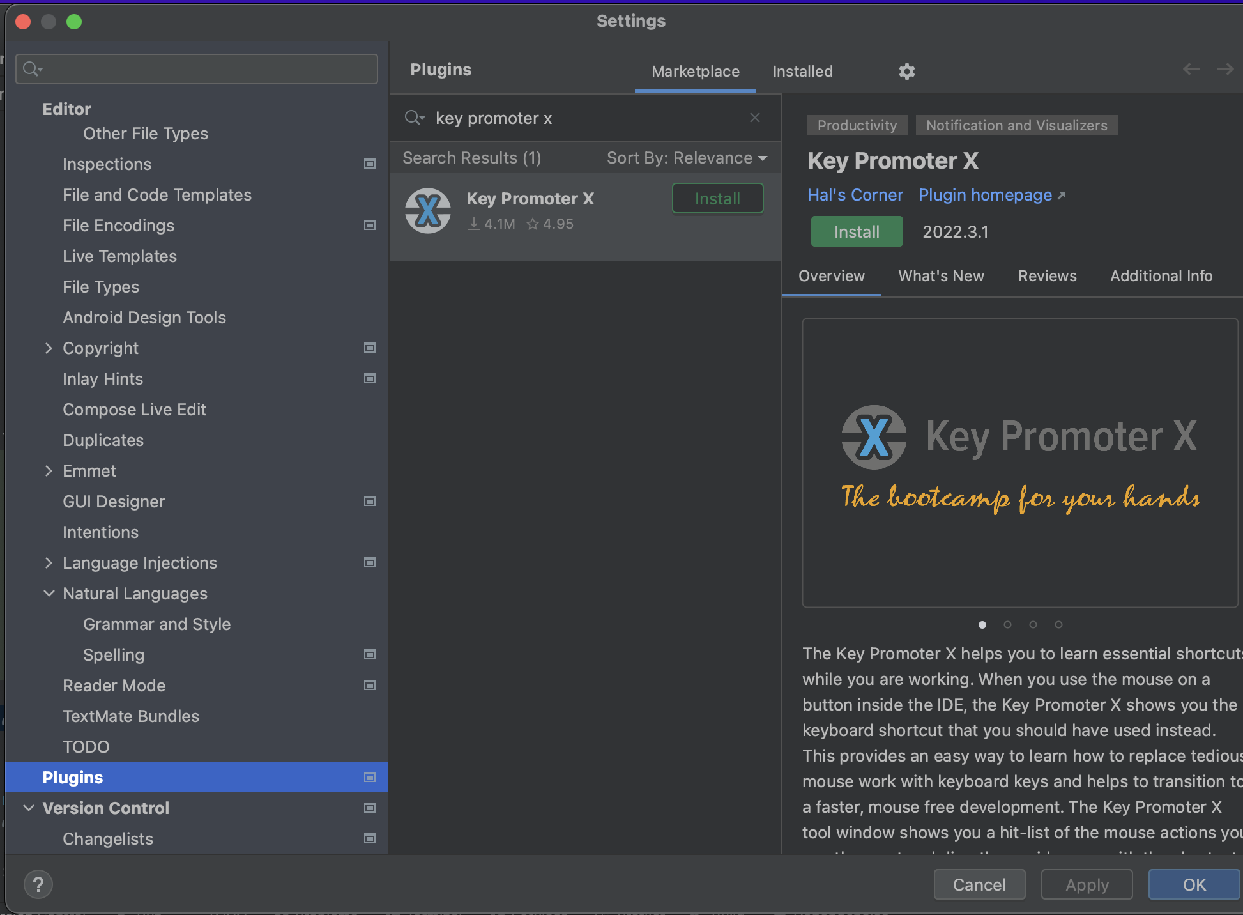Click the project-level icon beside Spelling

369,655
